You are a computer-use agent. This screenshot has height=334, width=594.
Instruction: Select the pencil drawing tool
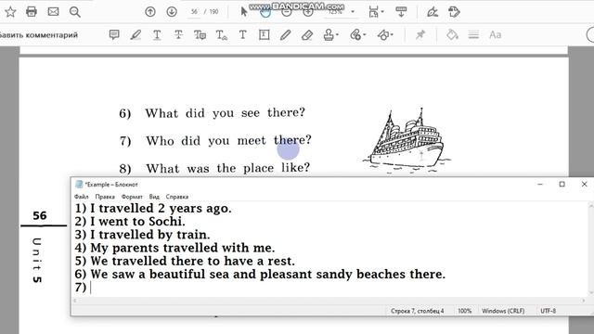(285, 35)
